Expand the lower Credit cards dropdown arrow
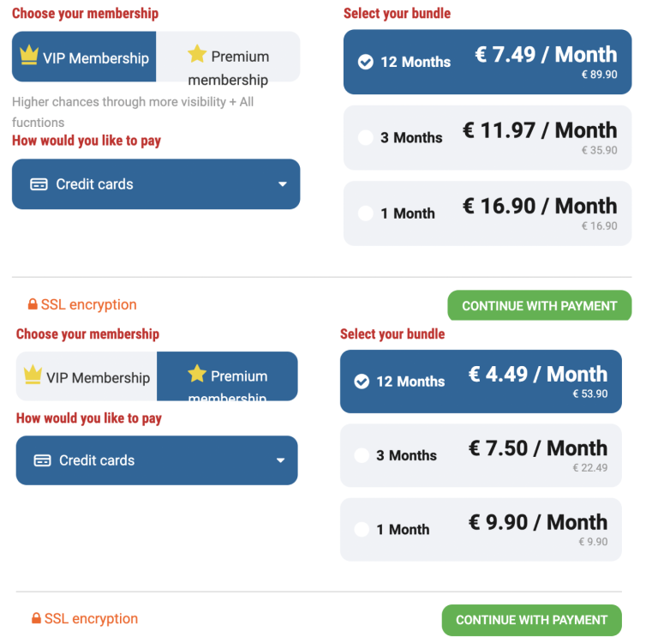 click(280, 460)
